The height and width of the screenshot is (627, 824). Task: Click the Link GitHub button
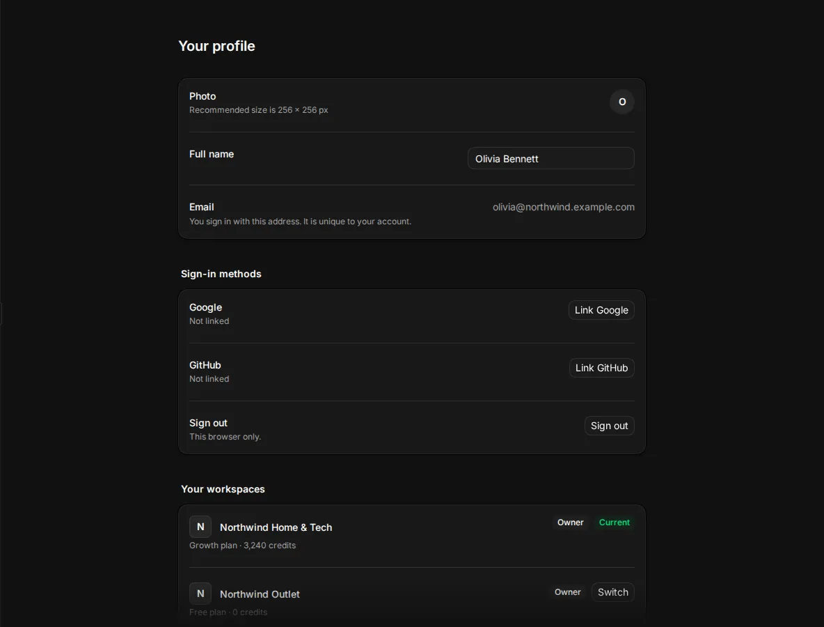(602, 368)
